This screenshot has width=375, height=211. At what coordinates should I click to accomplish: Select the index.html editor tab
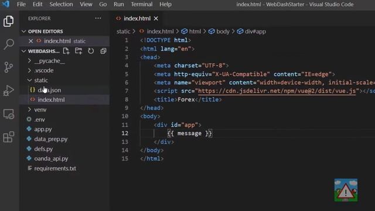tap(137, 18)
